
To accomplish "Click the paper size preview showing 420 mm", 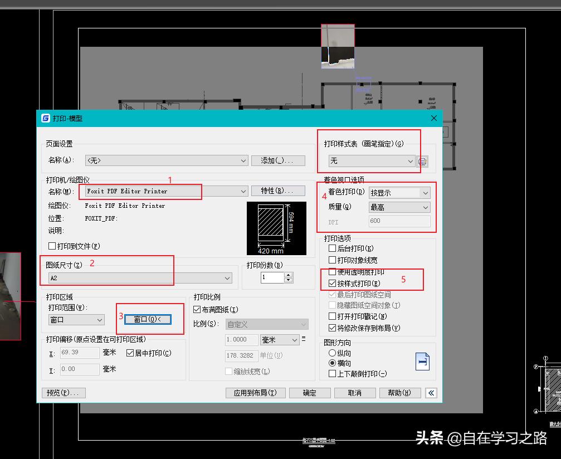I will [276, 228].
